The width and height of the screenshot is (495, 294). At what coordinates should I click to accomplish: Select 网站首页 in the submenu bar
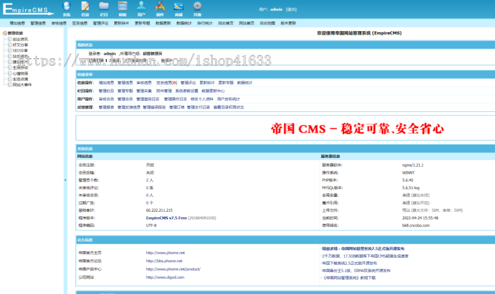pyautogui.click(x=246, y=23)
